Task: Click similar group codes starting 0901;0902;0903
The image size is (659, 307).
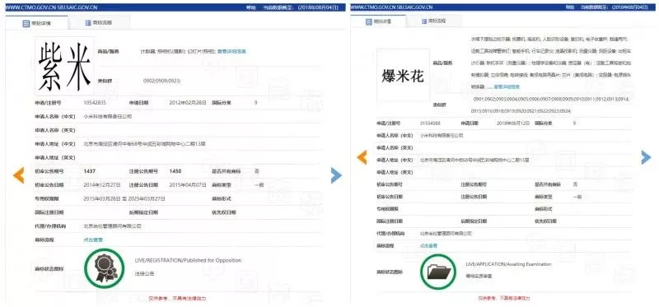Action: coord(551,105)
